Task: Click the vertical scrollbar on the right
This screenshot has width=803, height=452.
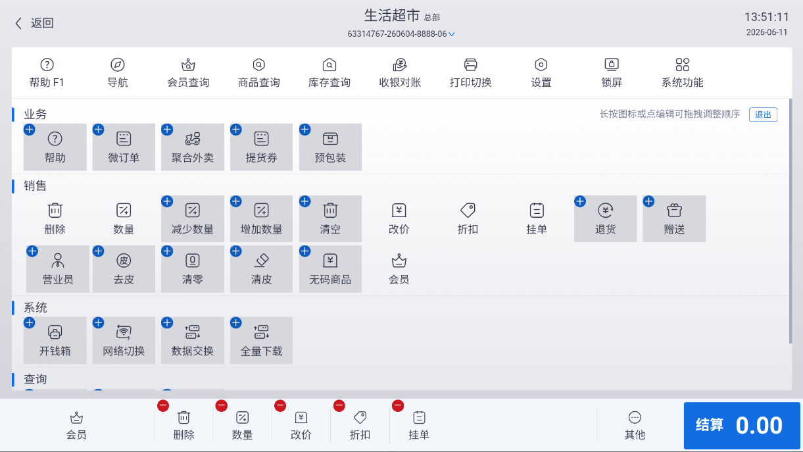Action: (x=791, y=221)
